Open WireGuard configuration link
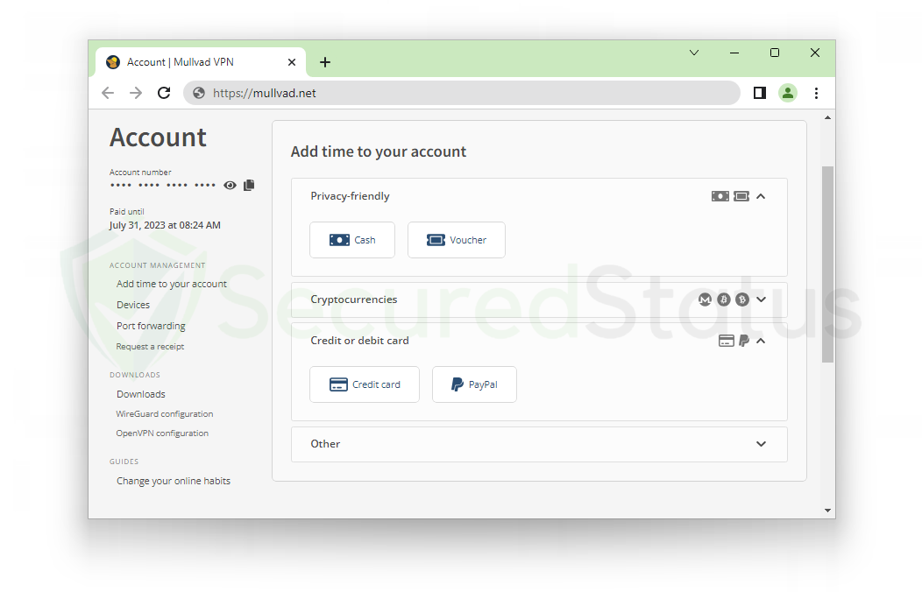 click(x=165, y=414)
